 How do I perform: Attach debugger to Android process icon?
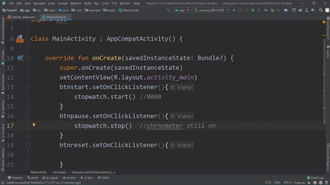coord(272,10)
